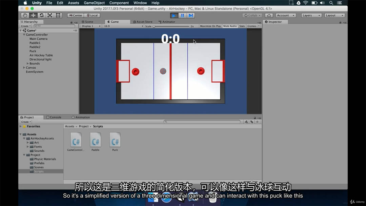Expand the Bounds object in Hierarchy
Screen dimensions: 366x206
tap(28, 63)
